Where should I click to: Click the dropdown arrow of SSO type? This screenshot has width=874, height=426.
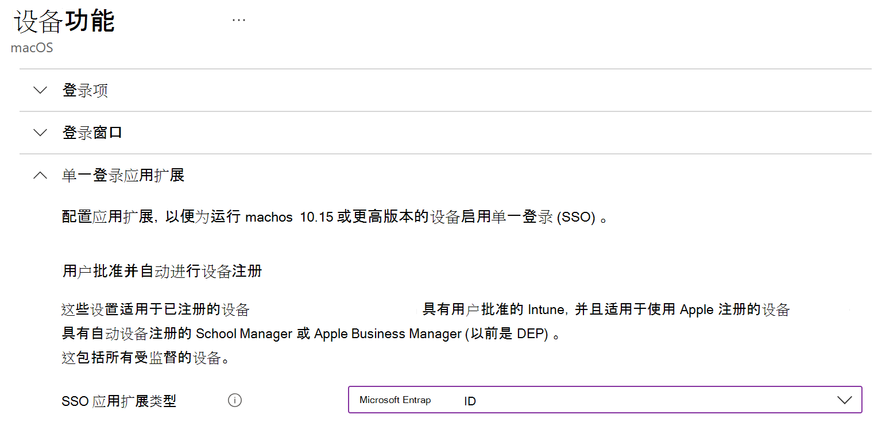pyautogui.click(x=844, y=400)
